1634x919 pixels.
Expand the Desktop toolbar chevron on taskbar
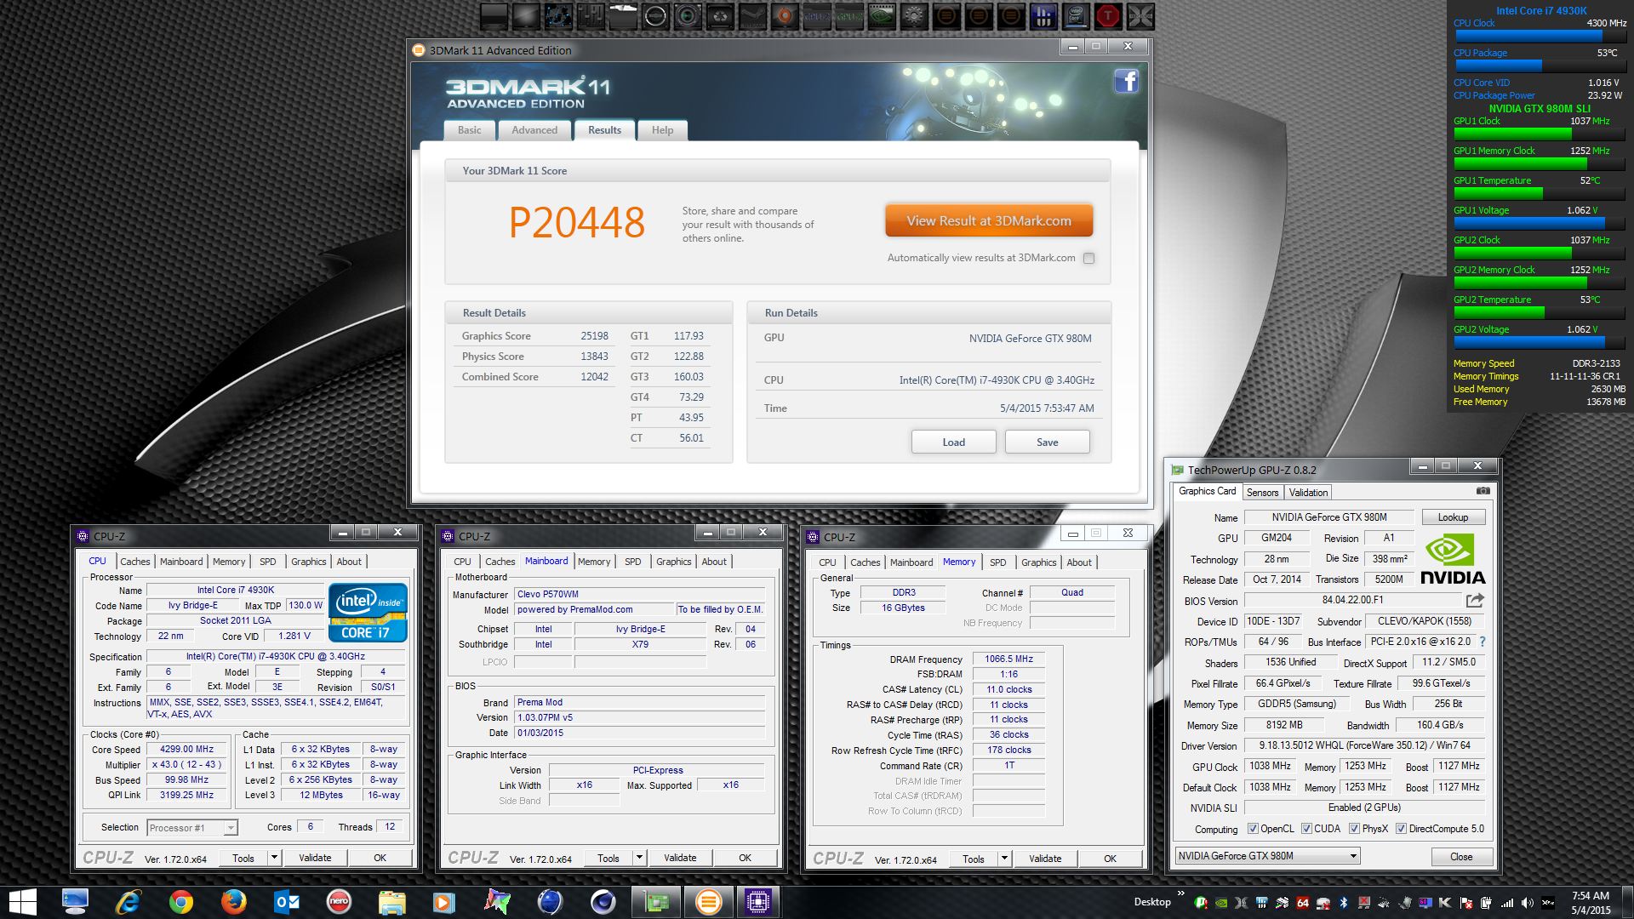tap(1180, 893)
